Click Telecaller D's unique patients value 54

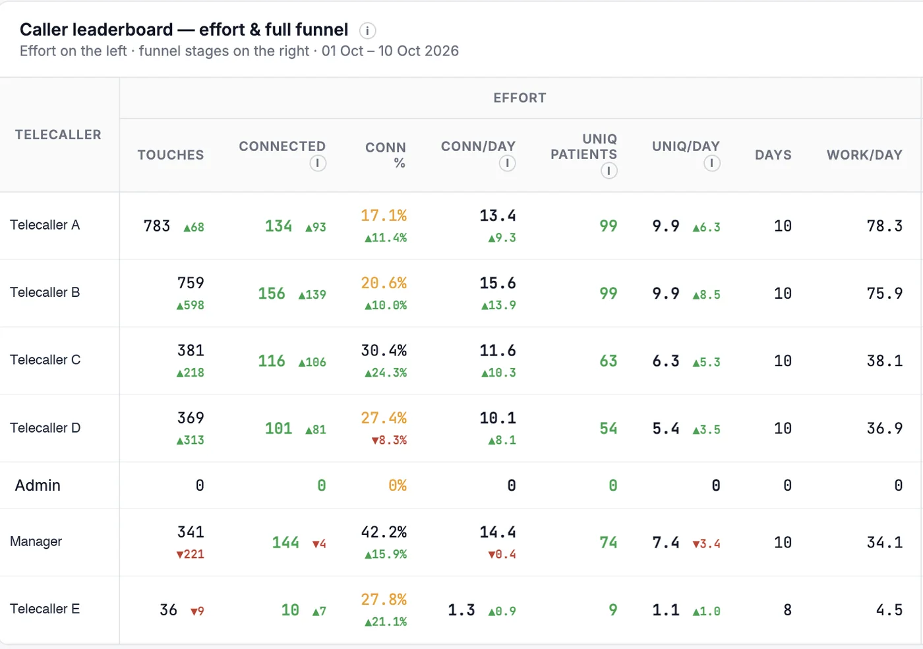click(x=609, y=429)
